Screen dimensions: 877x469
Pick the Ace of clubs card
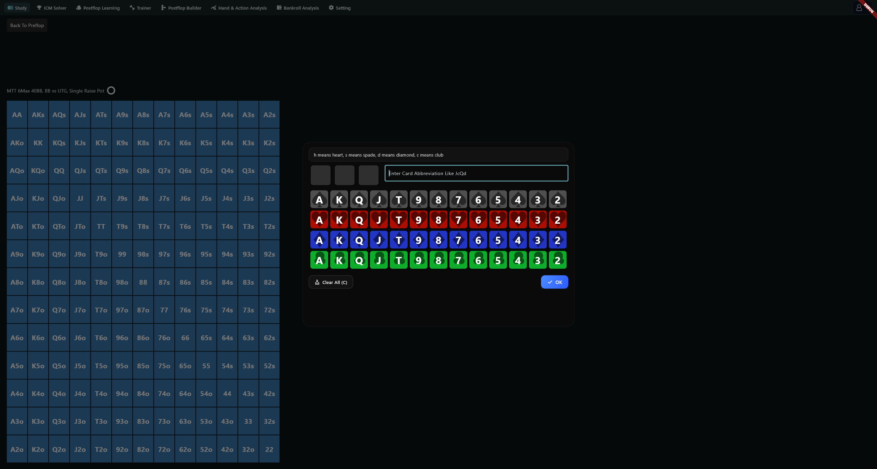pos(319,260)
